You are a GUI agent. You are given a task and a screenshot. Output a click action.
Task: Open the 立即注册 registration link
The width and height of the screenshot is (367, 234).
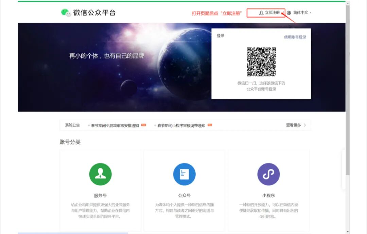(272, 13)
